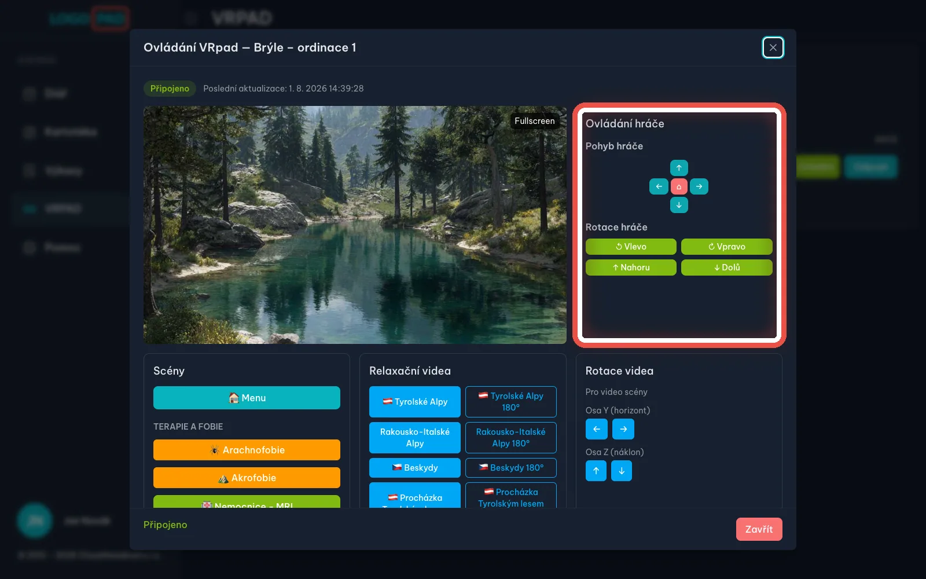
Task: Click the Relaxační videa heading
Action: click(x=410, y=371)
